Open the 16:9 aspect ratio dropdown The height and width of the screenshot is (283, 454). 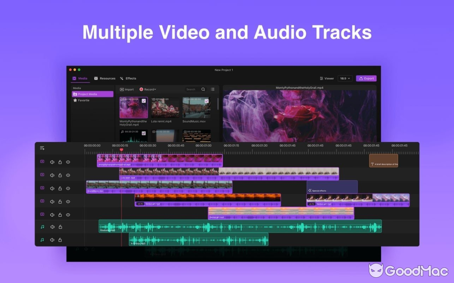(x=344, y=78)
